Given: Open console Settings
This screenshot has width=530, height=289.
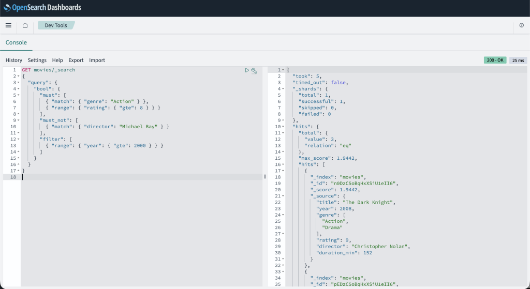Looking at the screenshot, I should pos(37,60).
